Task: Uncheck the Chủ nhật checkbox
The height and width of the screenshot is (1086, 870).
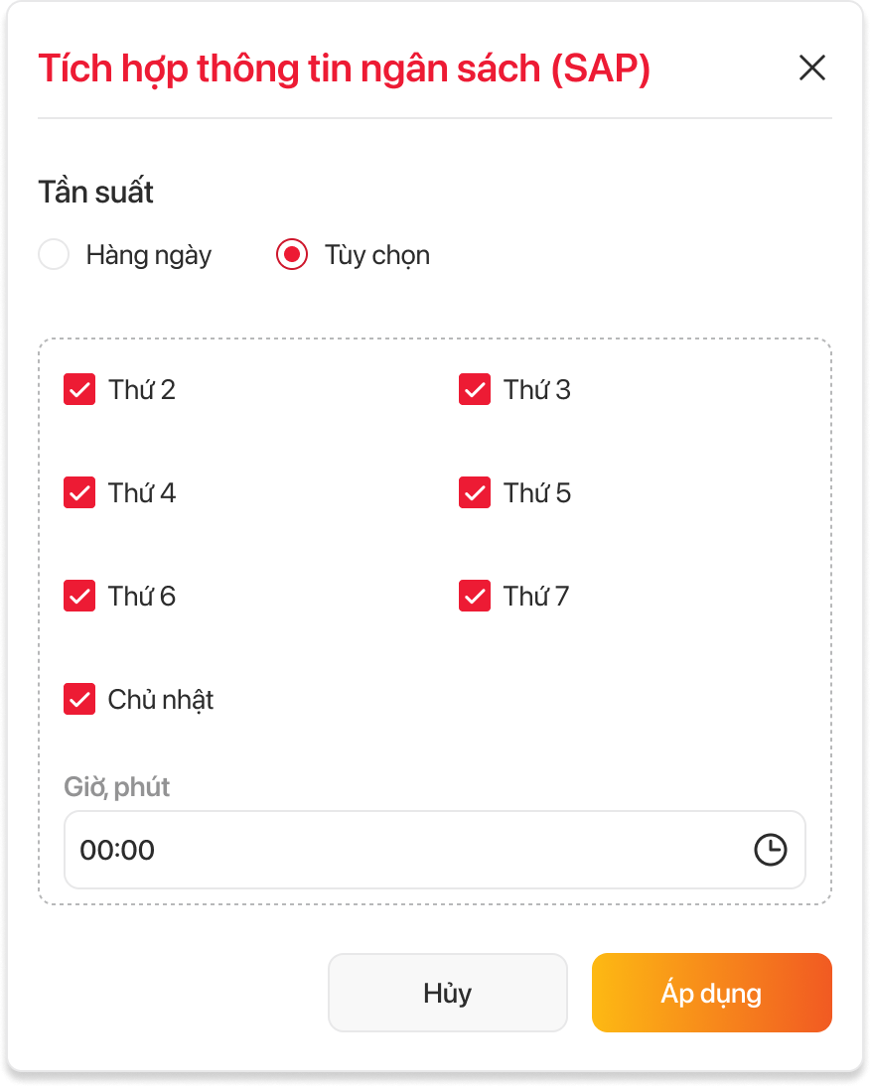Action: pyautogui.click(x=79, y=700)
